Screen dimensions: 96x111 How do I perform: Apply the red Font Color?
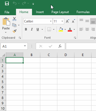[x=70, y=29]
